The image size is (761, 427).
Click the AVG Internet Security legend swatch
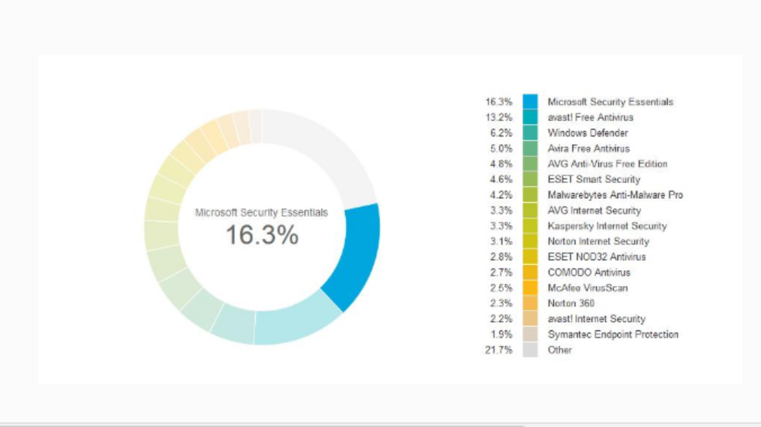530,210
